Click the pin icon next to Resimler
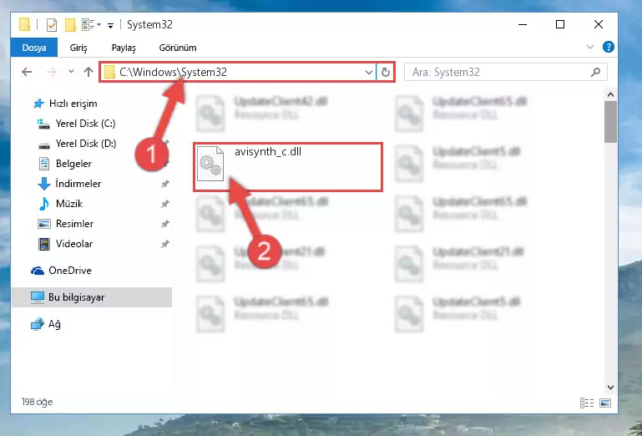This screenshot has width=642, height=436. pyautogui.click(x=165, y=224)
